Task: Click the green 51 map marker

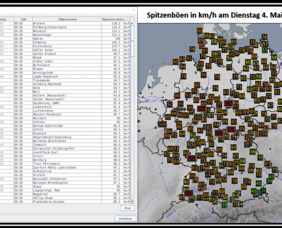Action: [x=264, y=50]
